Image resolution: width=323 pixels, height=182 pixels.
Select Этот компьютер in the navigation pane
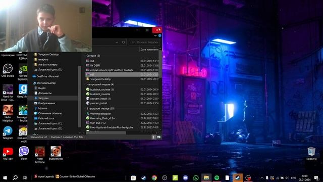(46, 83)
